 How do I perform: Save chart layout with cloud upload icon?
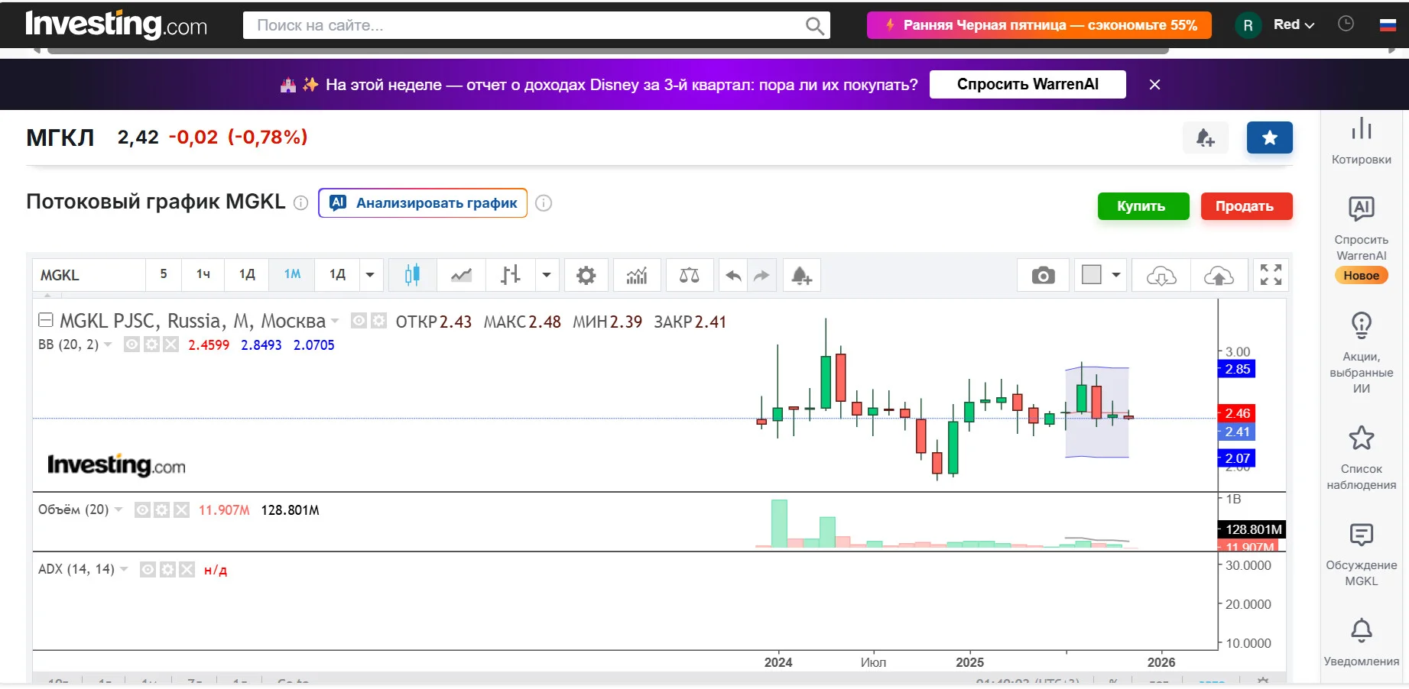[1219, 275]
